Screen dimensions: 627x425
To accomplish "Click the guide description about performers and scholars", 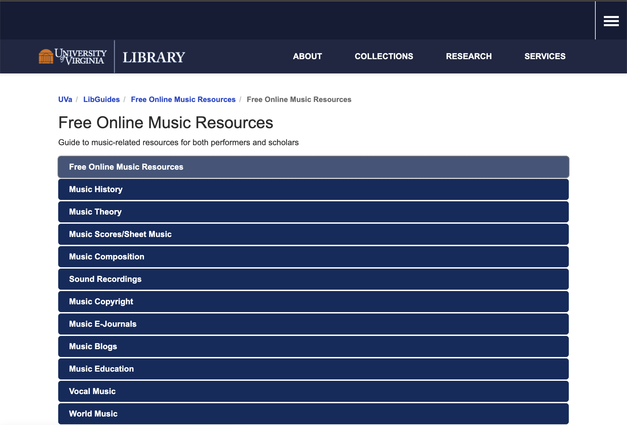I will pyautogui.click(x=178, y=142).
